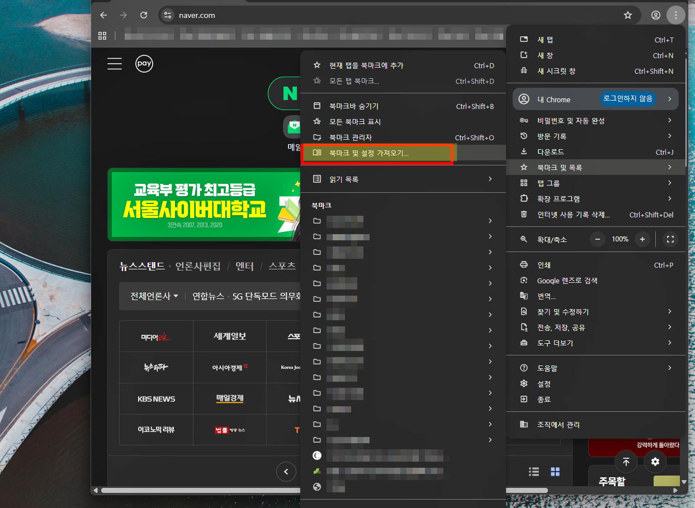Select 현재 탭을 북마크에 추가
Viewport: 695px width, 508px height.
(403, 66)
